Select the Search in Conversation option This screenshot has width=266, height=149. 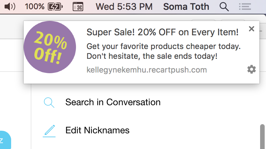(x=113, y=102)
